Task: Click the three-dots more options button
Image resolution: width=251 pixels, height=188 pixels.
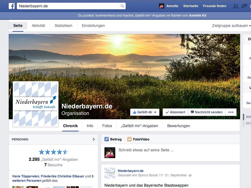Action: (x=231, y=112)
